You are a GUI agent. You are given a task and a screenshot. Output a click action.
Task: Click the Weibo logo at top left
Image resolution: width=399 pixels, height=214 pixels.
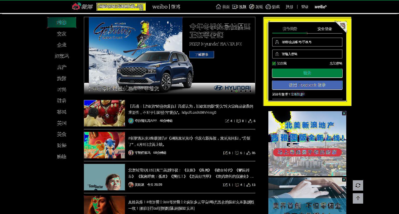click(82, 6)
